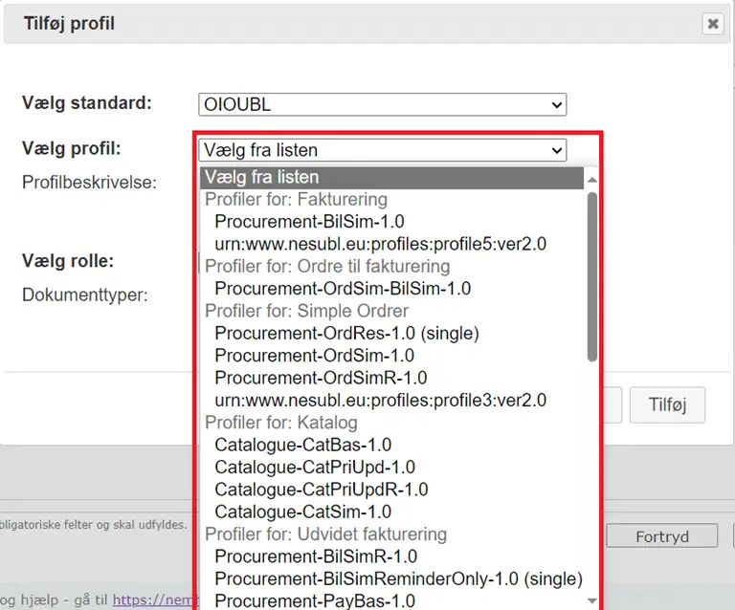
Task: Select Catalogue-CatPriUpd-1.0 profile
Action: point(315,467)
